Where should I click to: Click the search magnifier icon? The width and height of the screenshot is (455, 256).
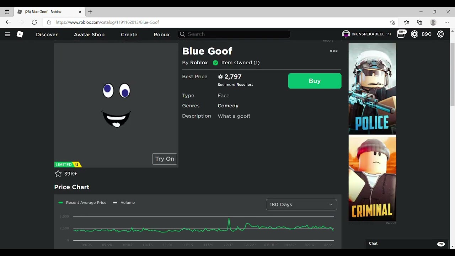[x=183, y=34]
